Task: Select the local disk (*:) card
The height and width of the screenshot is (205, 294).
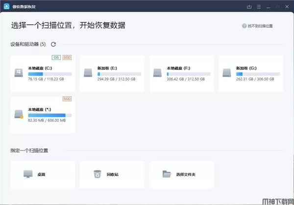Action: (x=43, y=115)
